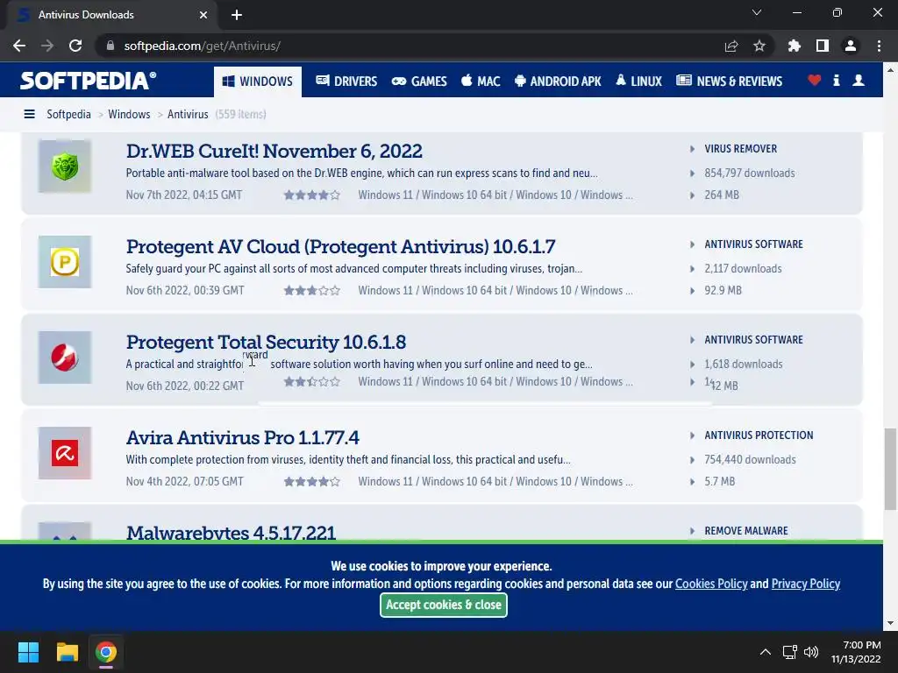Click the 754,440 downloads text
This screenshot has height=673, width=898.
(751, 459)
